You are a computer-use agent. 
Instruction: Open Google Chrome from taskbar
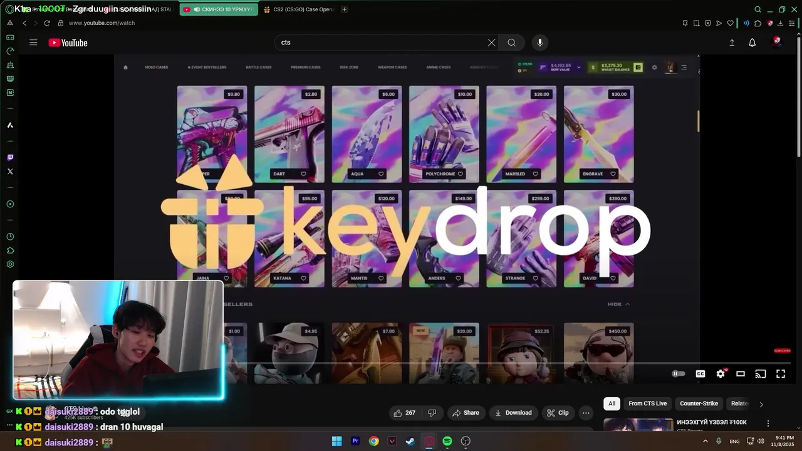tap(374, 441)
